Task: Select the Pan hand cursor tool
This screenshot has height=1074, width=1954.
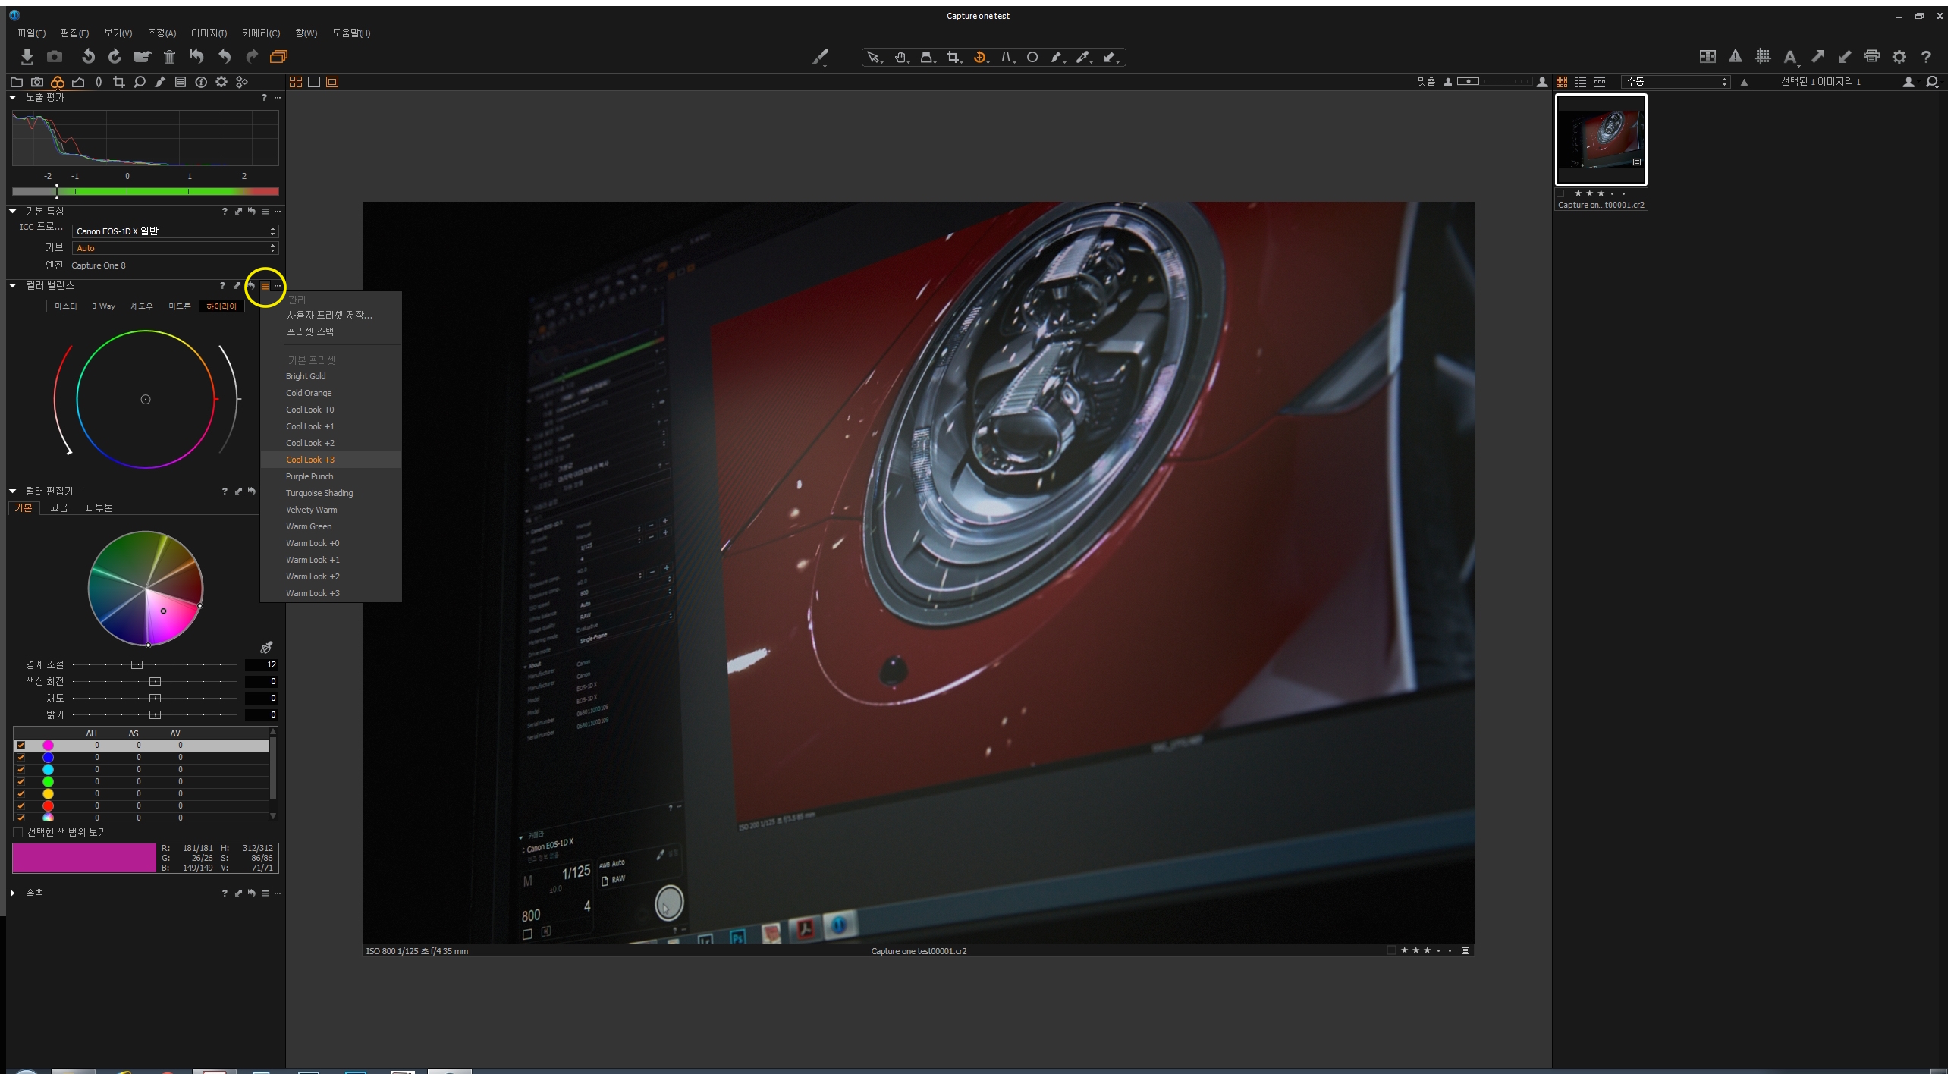Action: click(900, 58)
